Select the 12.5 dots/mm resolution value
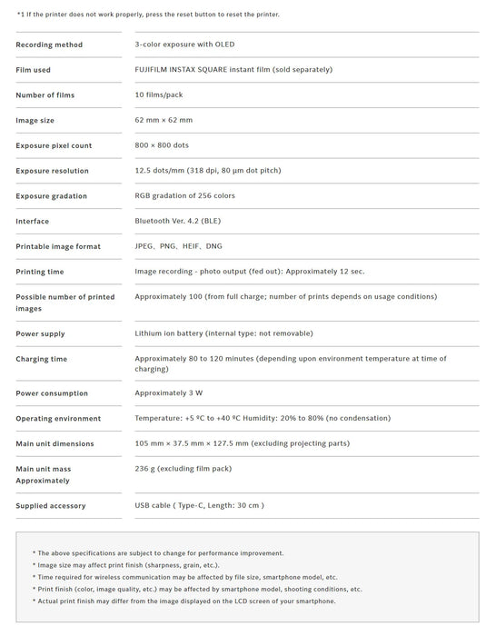 click(208, 171)
